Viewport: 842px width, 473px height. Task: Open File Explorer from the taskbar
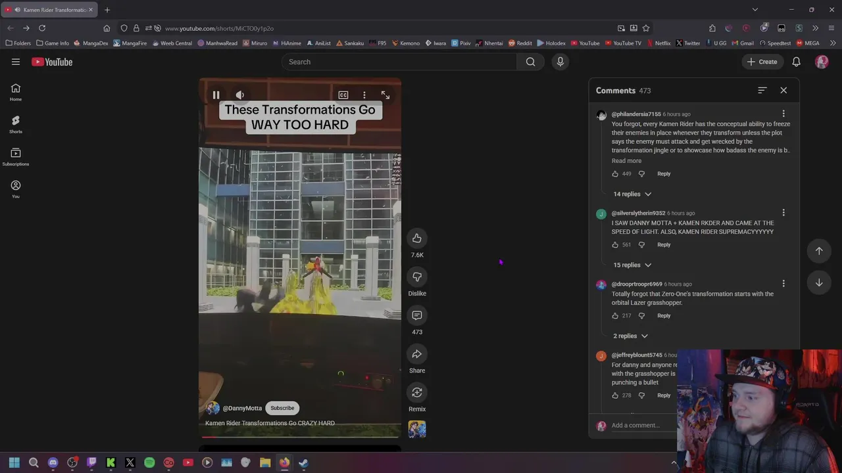point(265,462)
